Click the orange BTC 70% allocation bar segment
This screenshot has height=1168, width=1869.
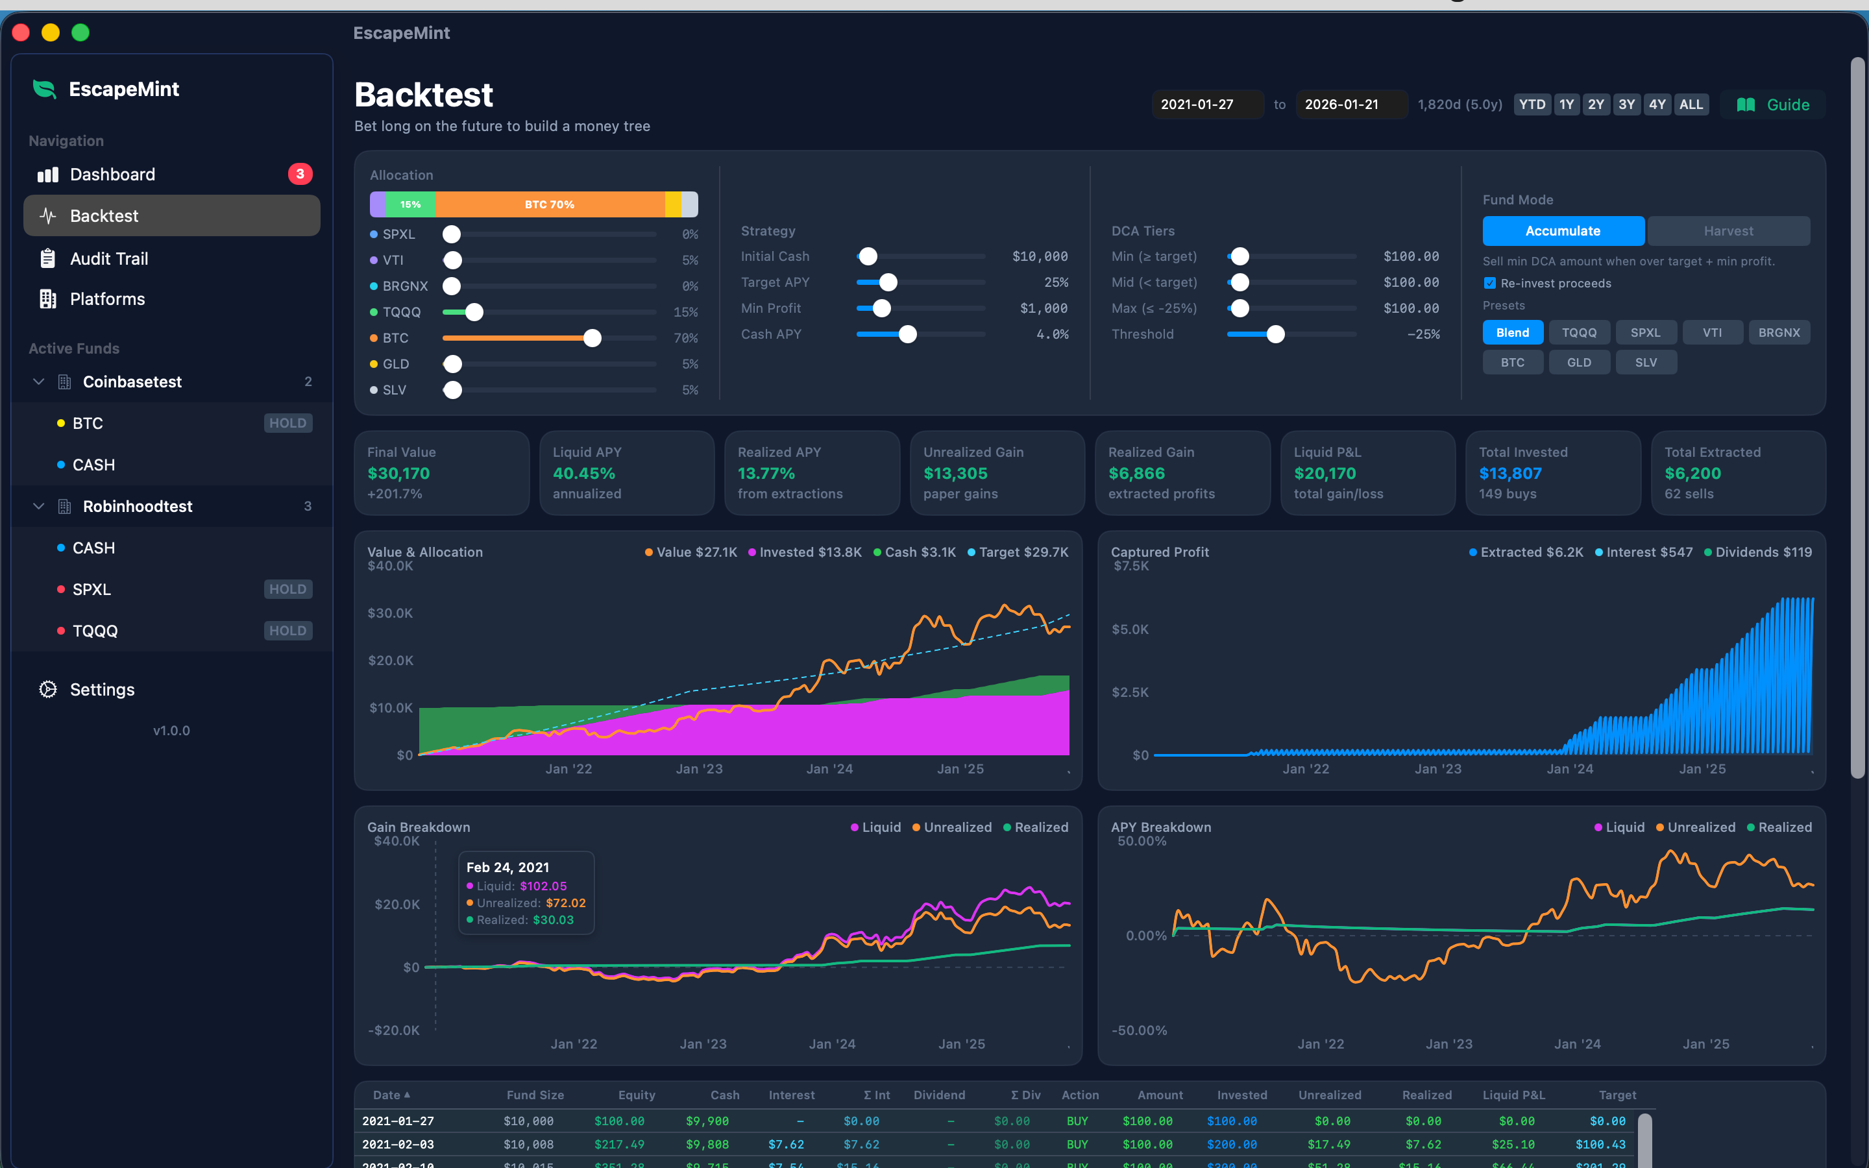click(550, 204)
